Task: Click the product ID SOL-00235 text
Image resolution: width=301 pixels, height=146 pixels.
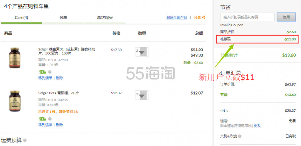Action: 53,100
